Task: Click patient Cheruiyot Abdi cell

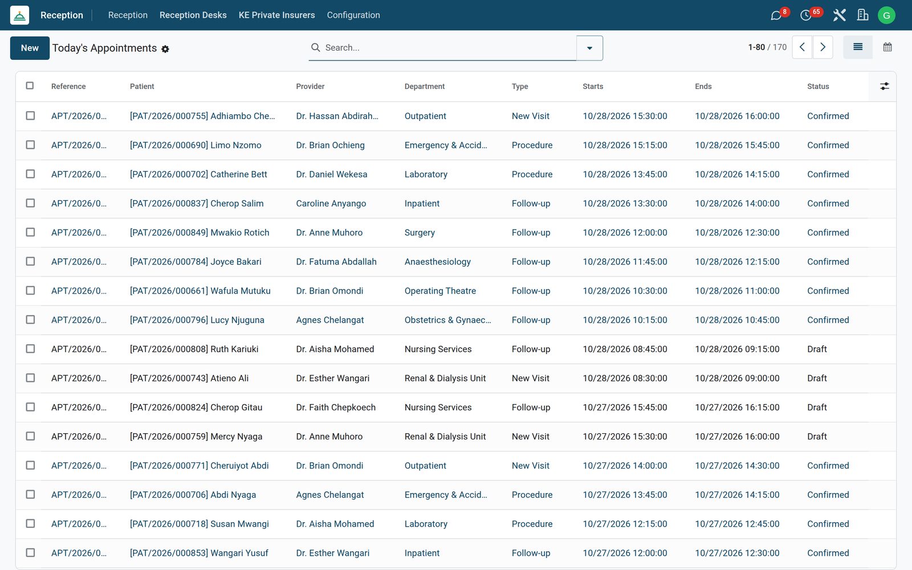Action: click(199, 466)
